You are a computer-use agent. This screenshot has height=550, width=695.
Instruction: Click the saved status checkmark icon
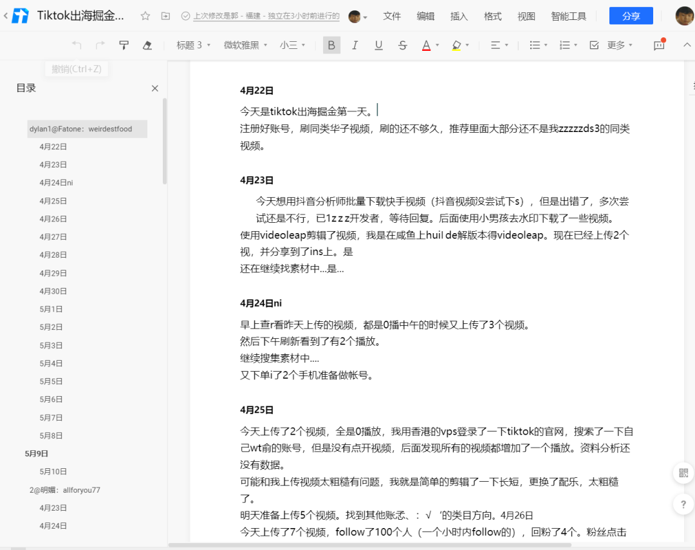186,16
